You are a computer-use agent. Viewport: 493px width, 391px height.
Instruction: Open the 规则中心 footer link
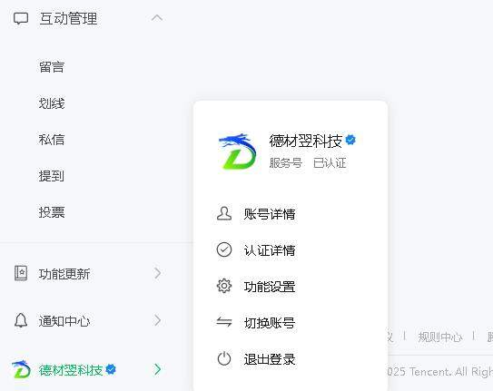click(x=439, y=337)
